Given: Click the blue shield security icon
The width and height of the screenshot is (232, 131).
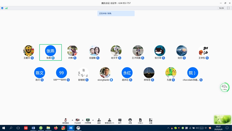Looking at the screenshot, I should tap(2, 8).
